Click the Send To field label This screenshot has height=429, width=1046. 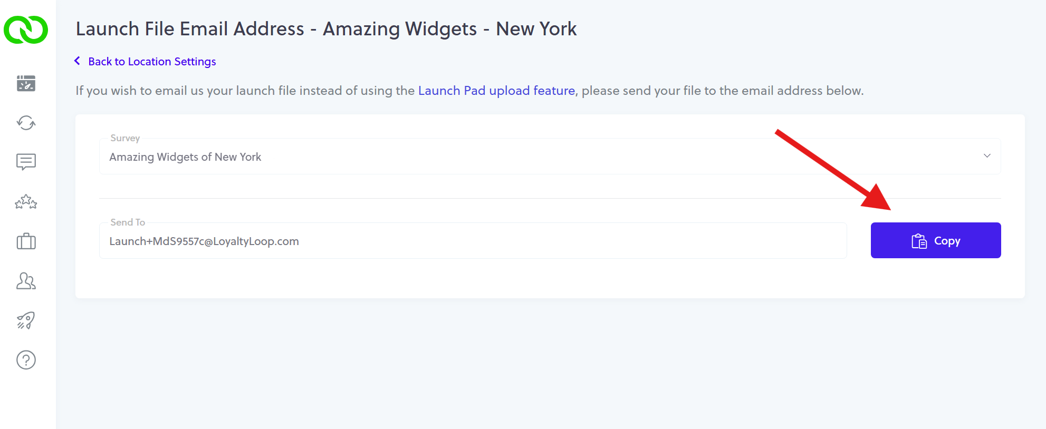pyautogui.click(x=128, y=222)
